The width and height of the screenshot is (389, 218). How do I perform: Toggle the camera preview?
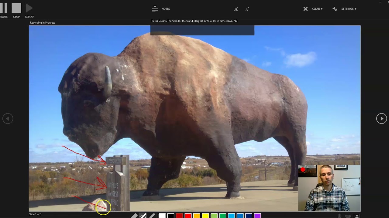[357, 216]
